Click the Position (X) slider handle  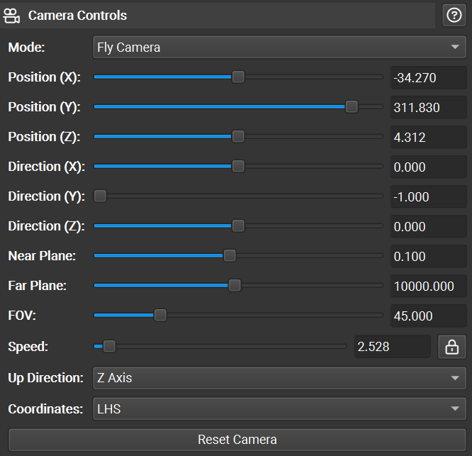[238, 77]
